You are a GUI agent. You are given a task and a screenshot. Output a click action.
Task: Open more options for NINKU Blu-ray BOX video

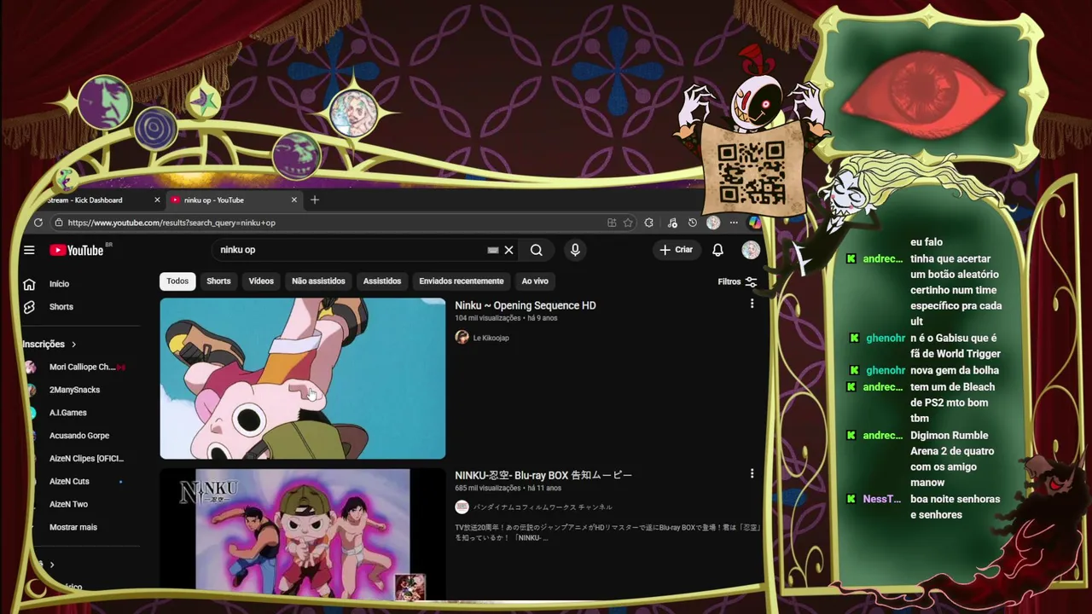click(x=752, y=473)
